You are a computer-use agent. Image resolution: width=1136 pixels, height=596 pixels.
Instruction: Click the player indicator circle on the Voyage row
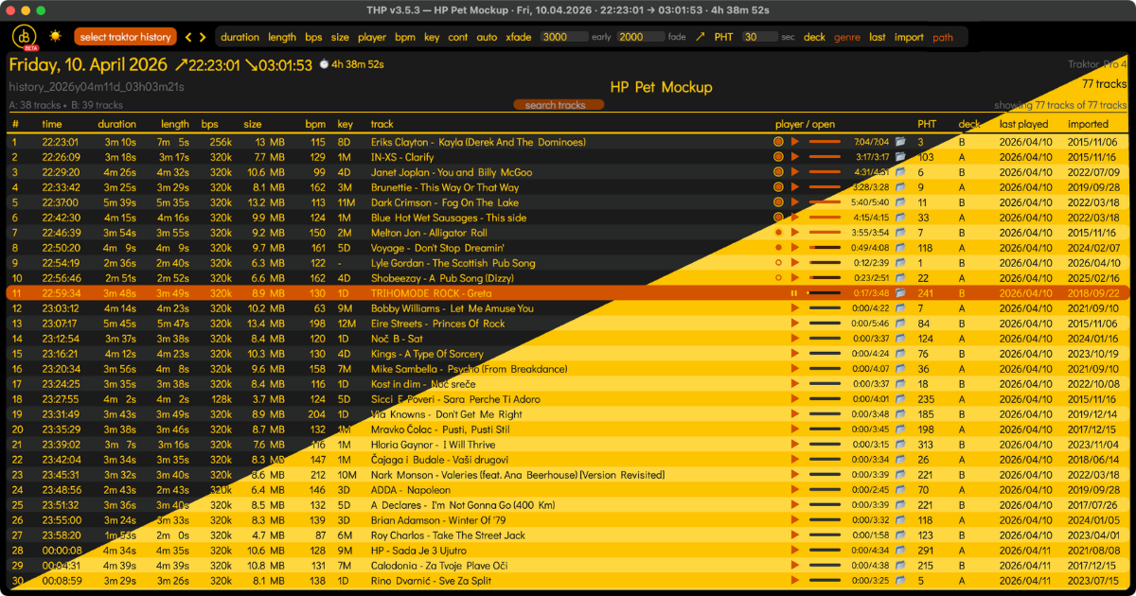[x=777, y=250]
